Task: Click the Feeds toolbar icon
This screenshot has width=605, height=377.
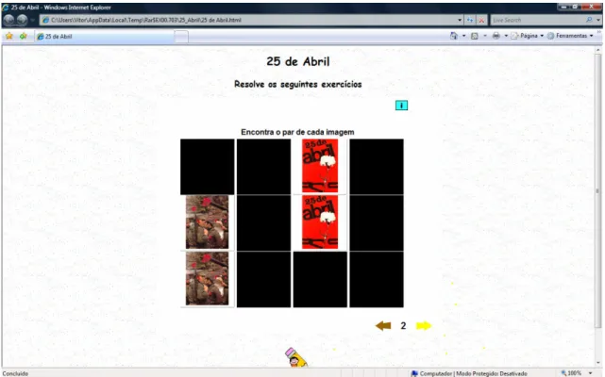Action: tap(475, 36)
